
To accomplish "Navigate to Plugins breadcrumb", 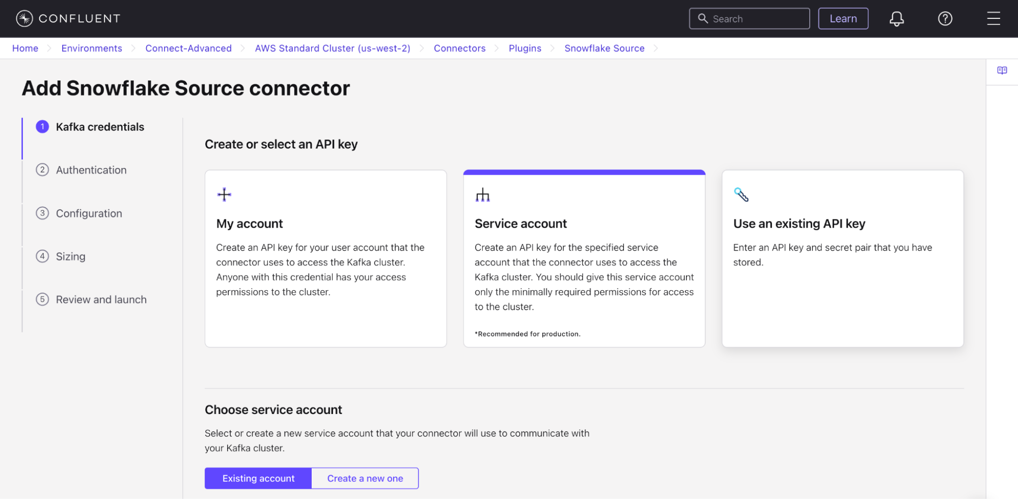I will (x=525, y=48).
